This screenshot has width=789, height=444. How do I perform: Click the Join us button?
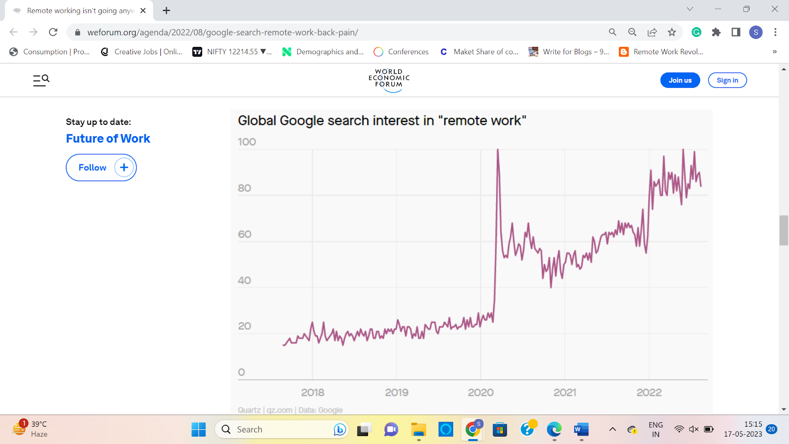coord(680,80)
